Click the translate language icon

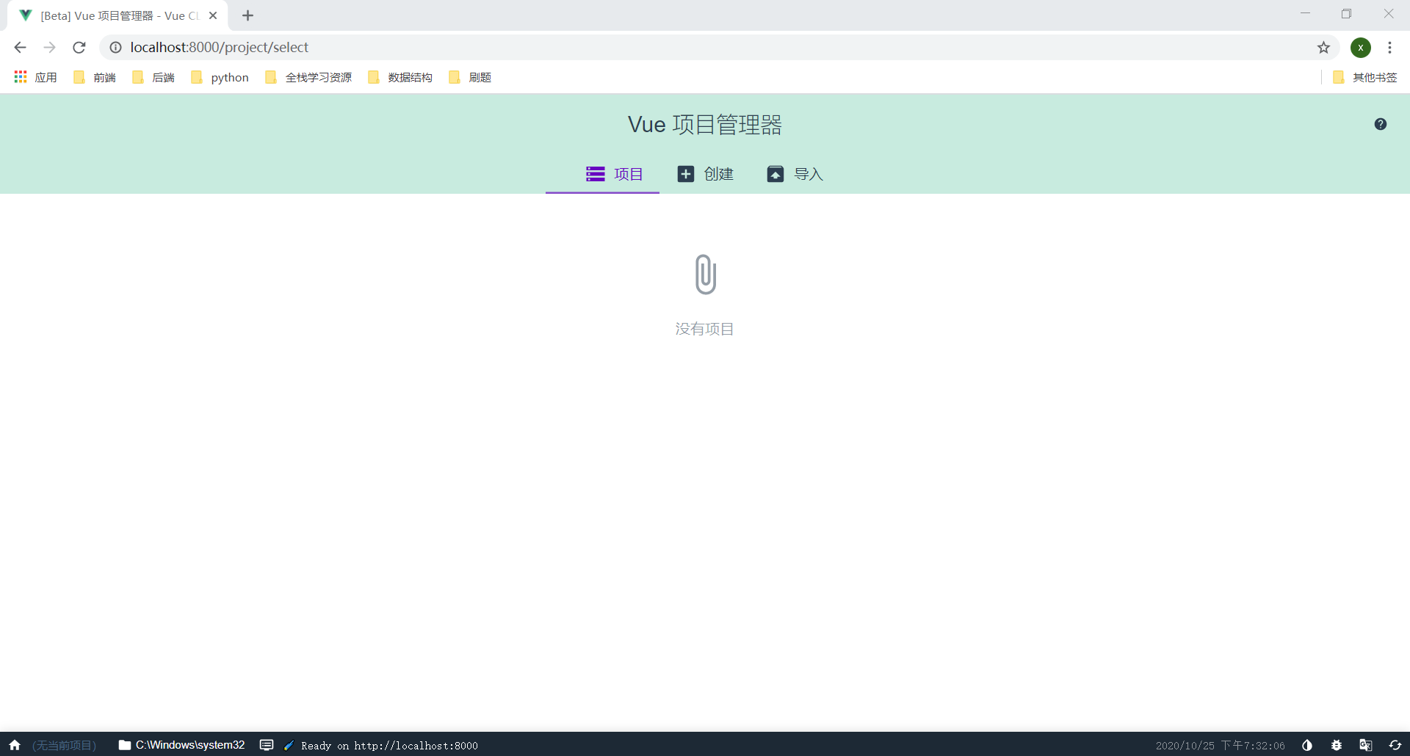(1366, 745)
